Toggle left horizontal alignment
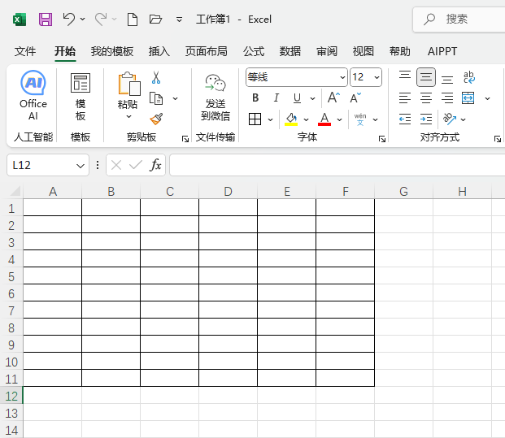The image size is (505, 438). 405,98
